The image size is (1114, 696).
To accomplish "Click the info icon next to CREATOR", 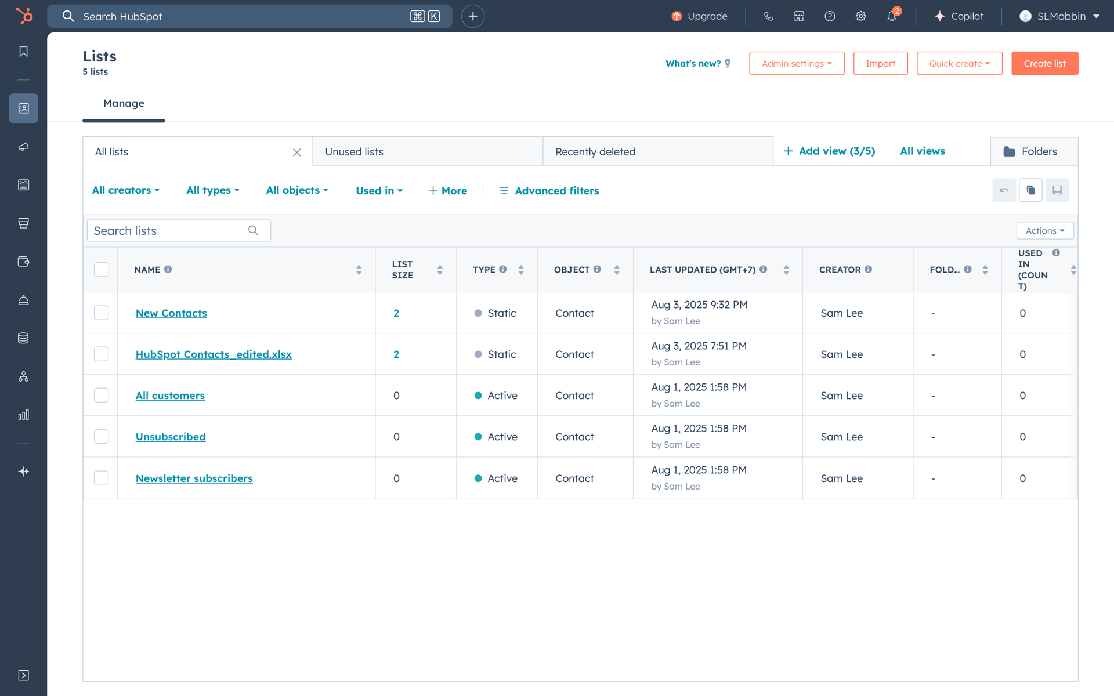I will point(869,269).
